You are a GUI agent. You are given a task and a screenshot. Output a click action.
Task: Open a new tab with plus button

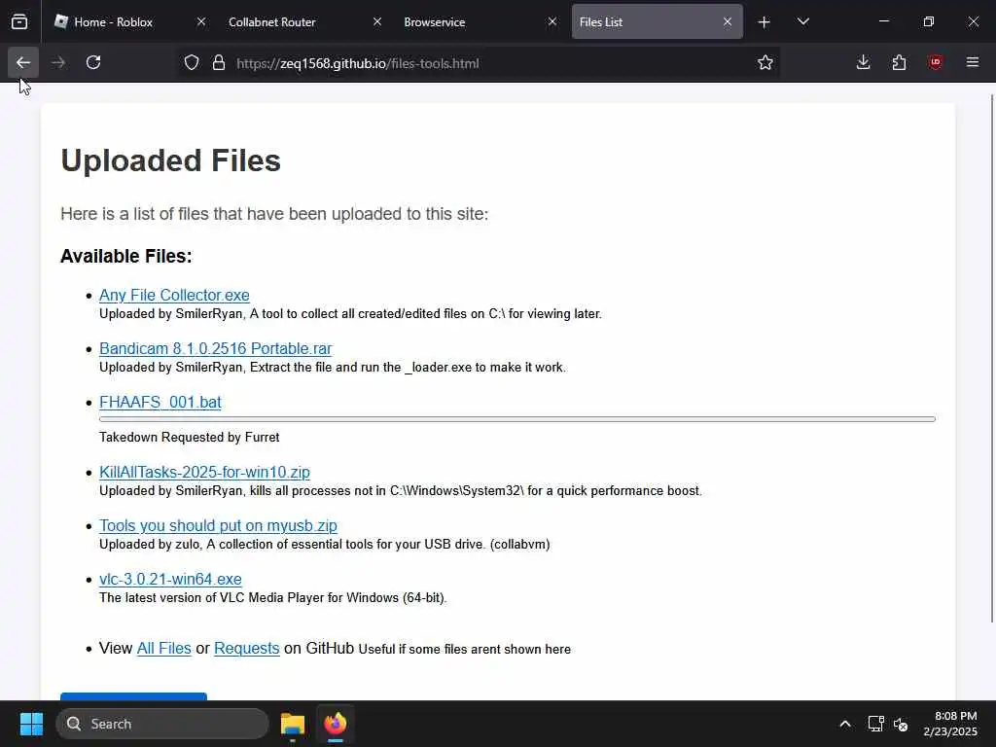click(765, 22)
